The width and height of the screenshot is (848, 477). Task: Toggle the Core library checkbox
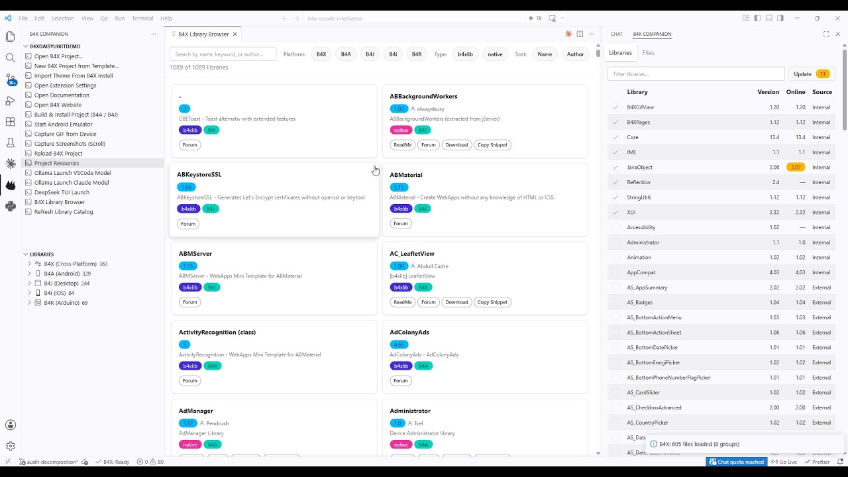point(615,137)
